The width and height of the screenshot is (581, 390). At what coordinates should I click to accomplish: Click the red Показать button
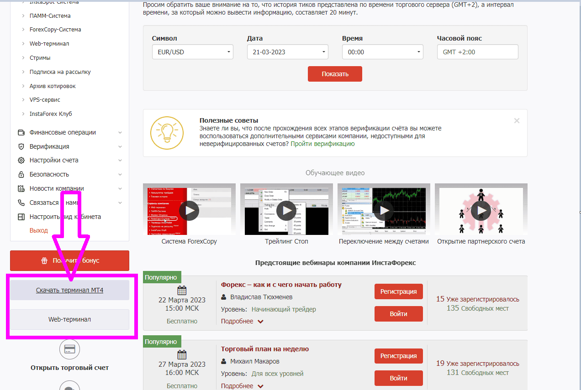335,74
